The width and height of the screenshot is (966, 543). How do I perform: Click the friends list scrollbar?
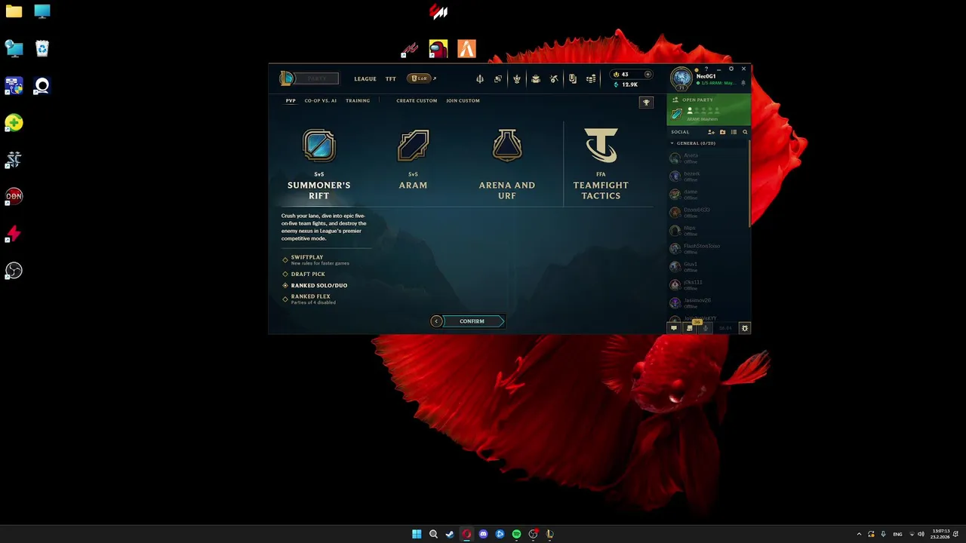(x=749, y=183)
